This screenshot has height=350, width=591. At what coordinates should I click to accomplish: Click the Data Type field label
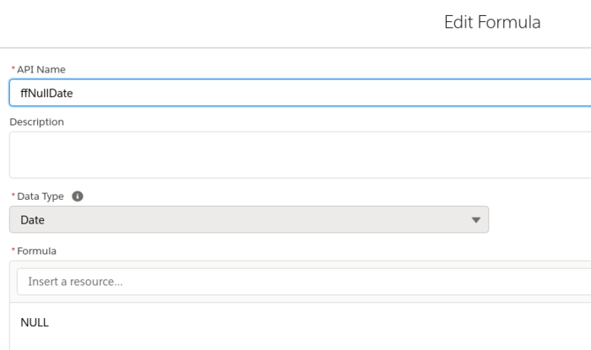(x=41, y=197)
